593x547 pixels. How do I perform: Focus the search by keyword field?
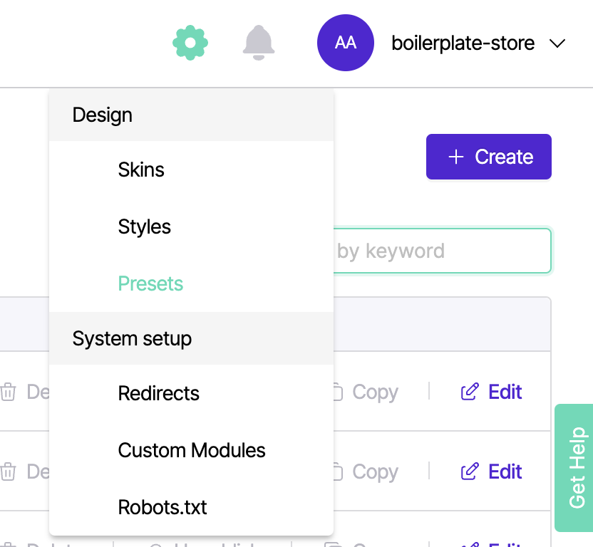coord(442,251)
